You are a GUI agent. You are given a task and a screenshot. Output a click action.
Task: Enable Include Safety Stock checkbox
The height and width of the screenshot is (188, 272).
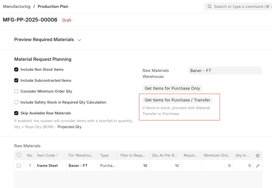(16, 102)
